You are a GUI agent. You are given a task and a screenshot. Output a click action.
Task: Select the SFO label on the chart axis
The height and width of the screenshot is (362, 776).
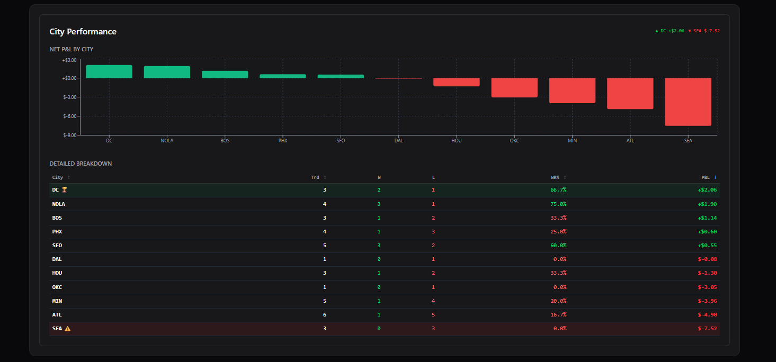[341, 140]
